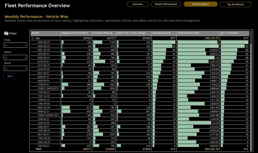Click the Clear filters button

(x=10, y=76)
